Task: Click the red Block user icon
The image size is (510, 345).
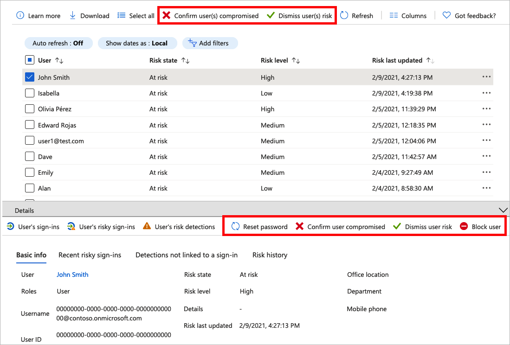Action: (464, 226)
